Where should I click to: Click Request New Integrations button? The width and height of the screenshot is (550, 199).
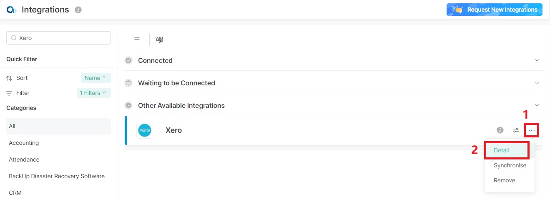(x=494, y=10)
